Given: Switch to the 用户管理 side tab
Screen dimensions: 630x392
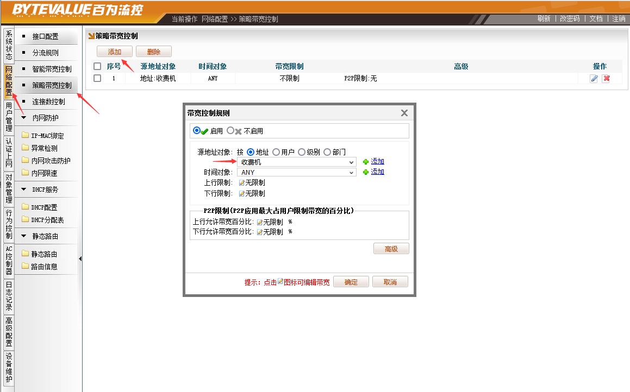Looking at the screenshot, I should coord(9,117).
